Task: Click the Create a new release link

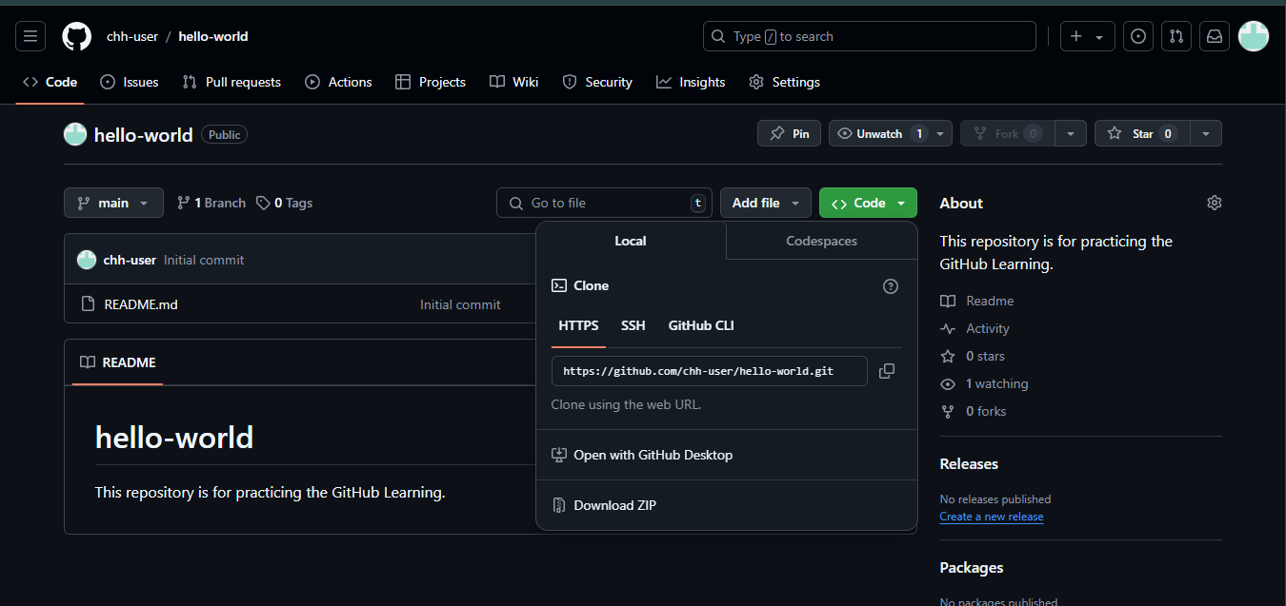Action: click(x=991, y=517)
